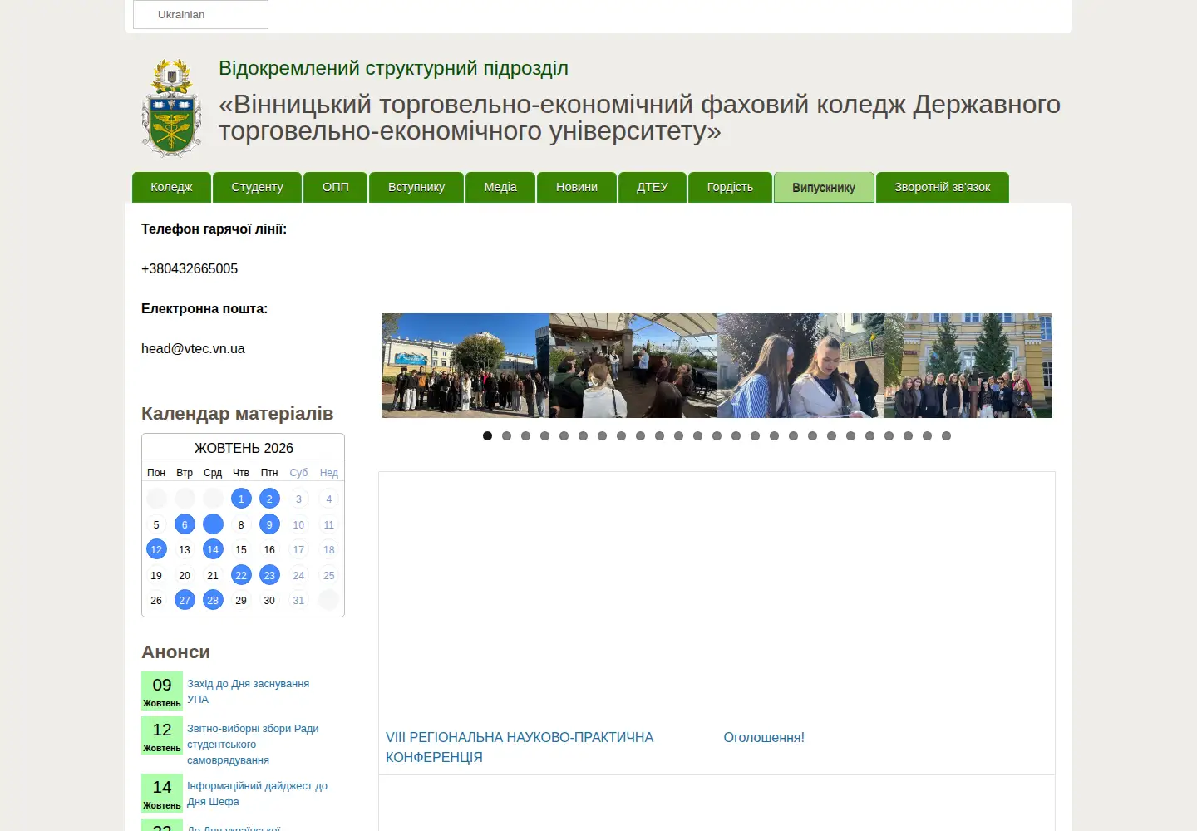The height and width of the screenshot is (831, 1197).
Task: Open calendar date 1 October
Action: (241, 499)
